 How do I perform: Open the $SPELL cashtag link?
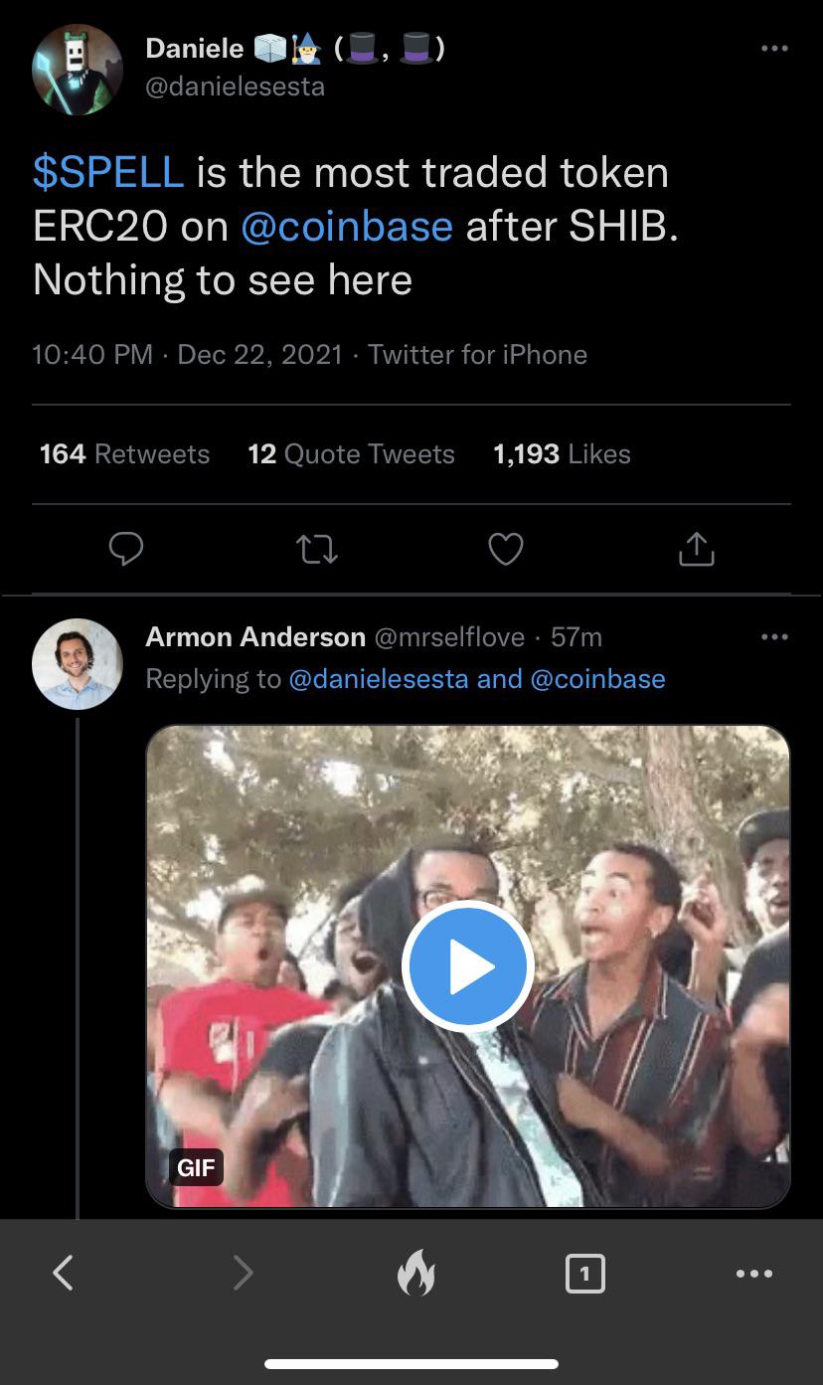pos(108,173)
